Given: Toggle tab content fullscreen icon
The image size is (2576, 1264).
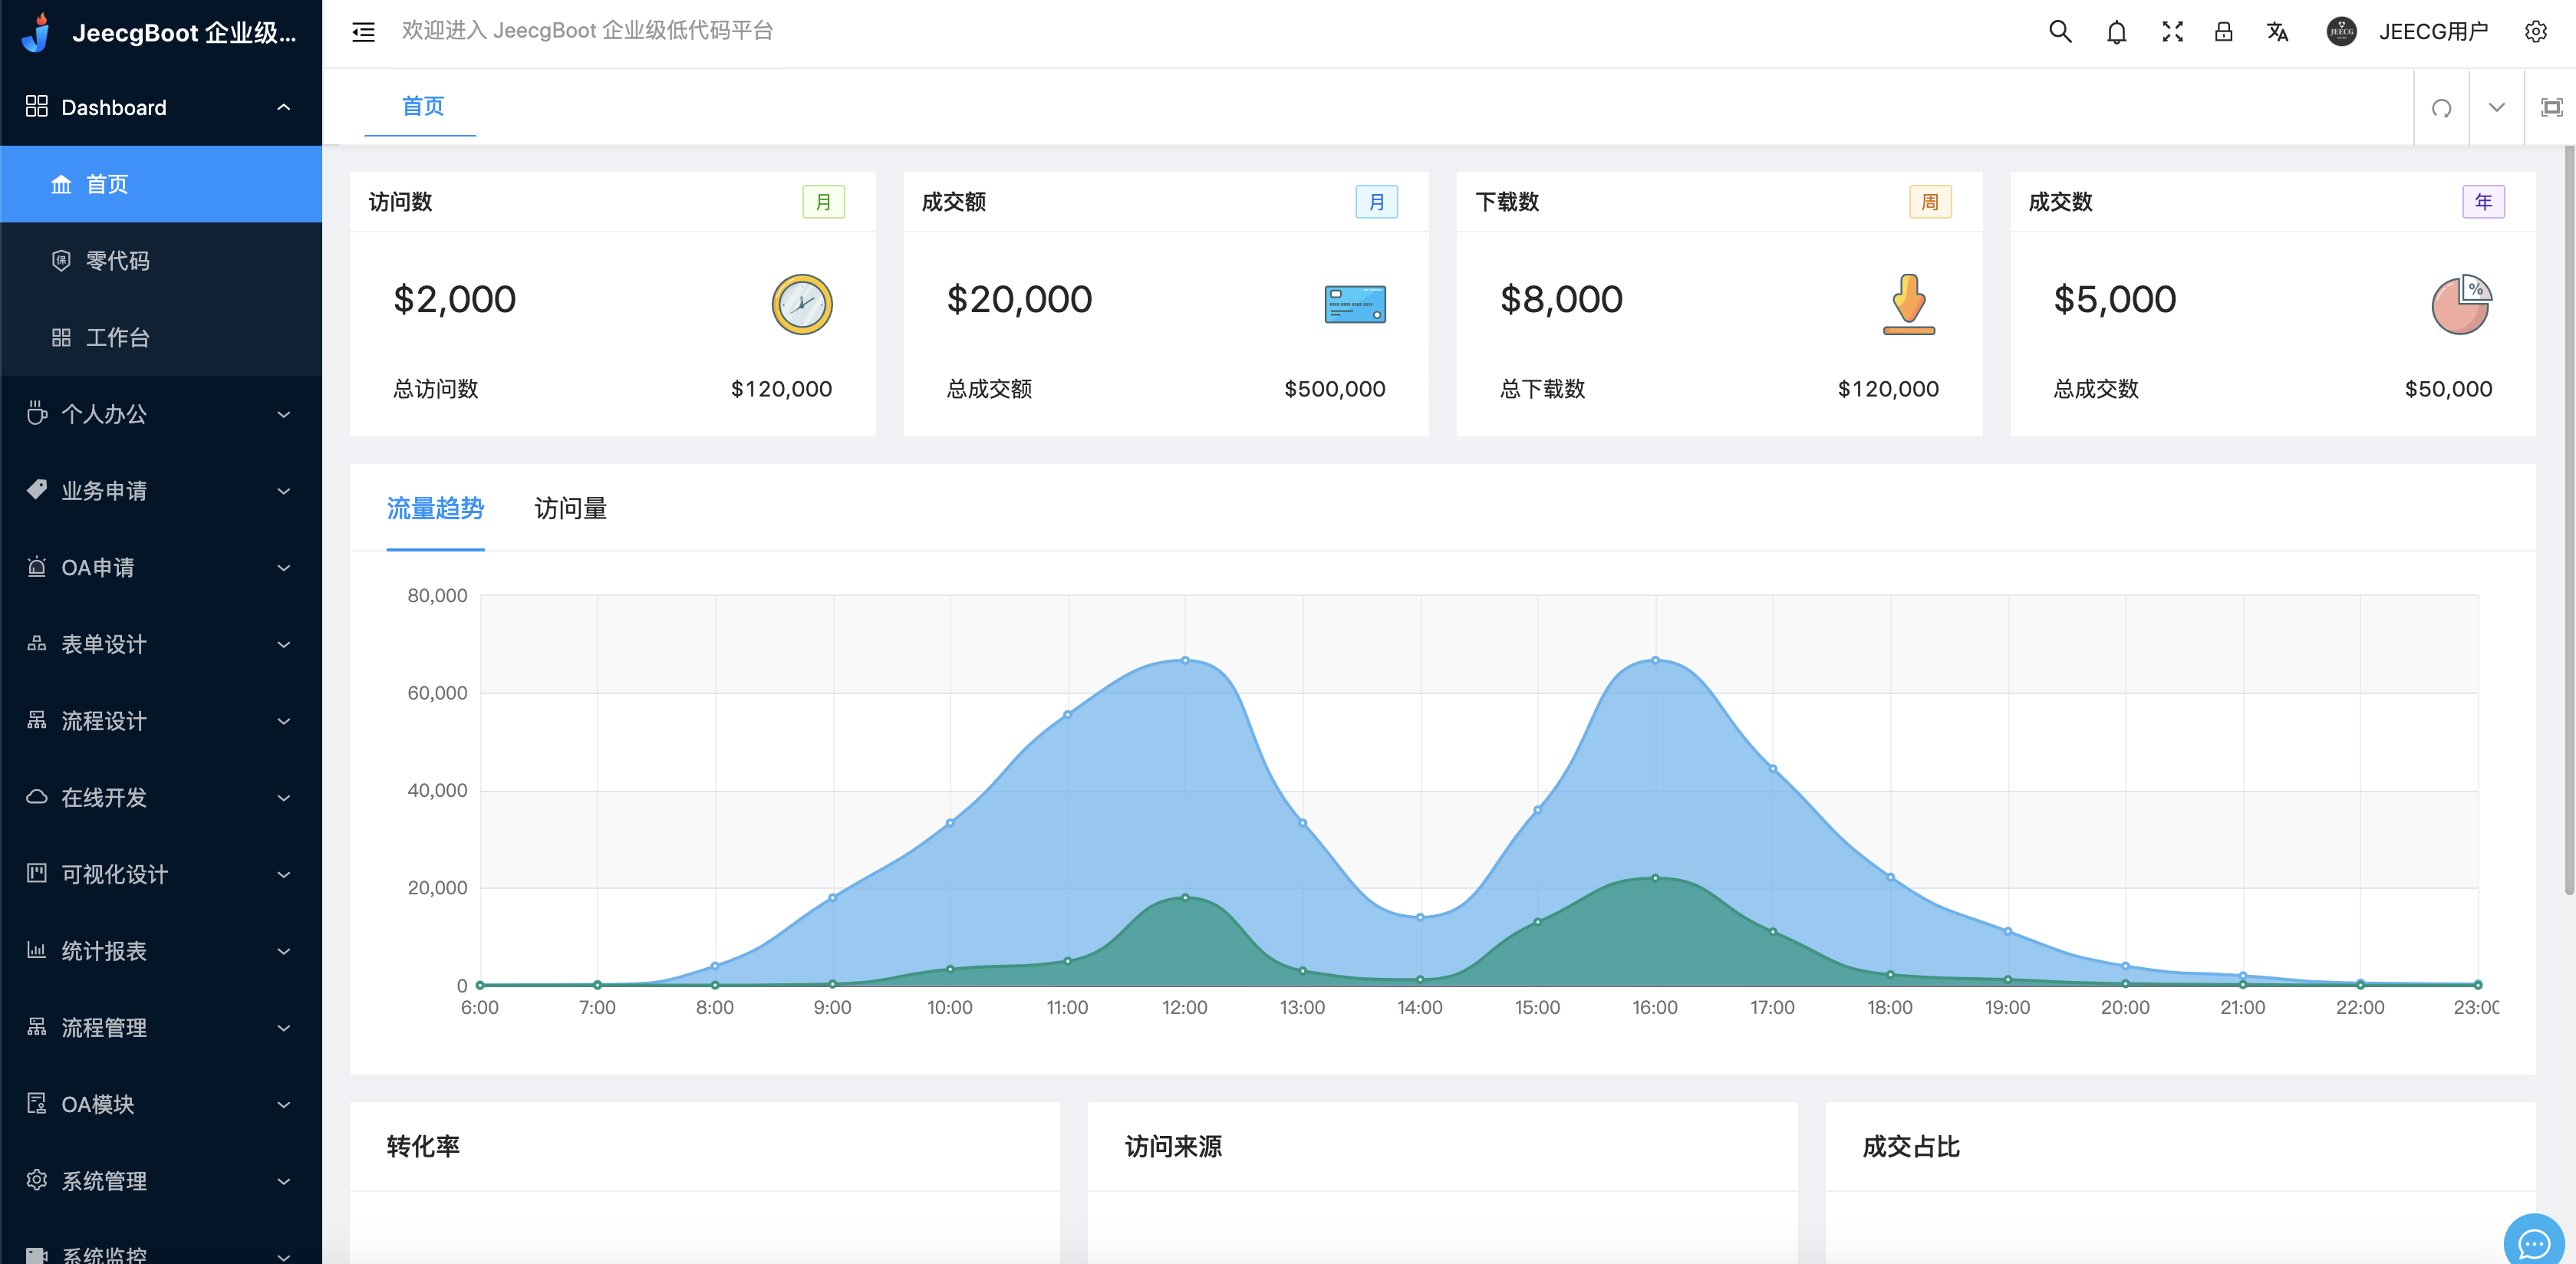Looking at the screenshot, I should point(2551,108).
